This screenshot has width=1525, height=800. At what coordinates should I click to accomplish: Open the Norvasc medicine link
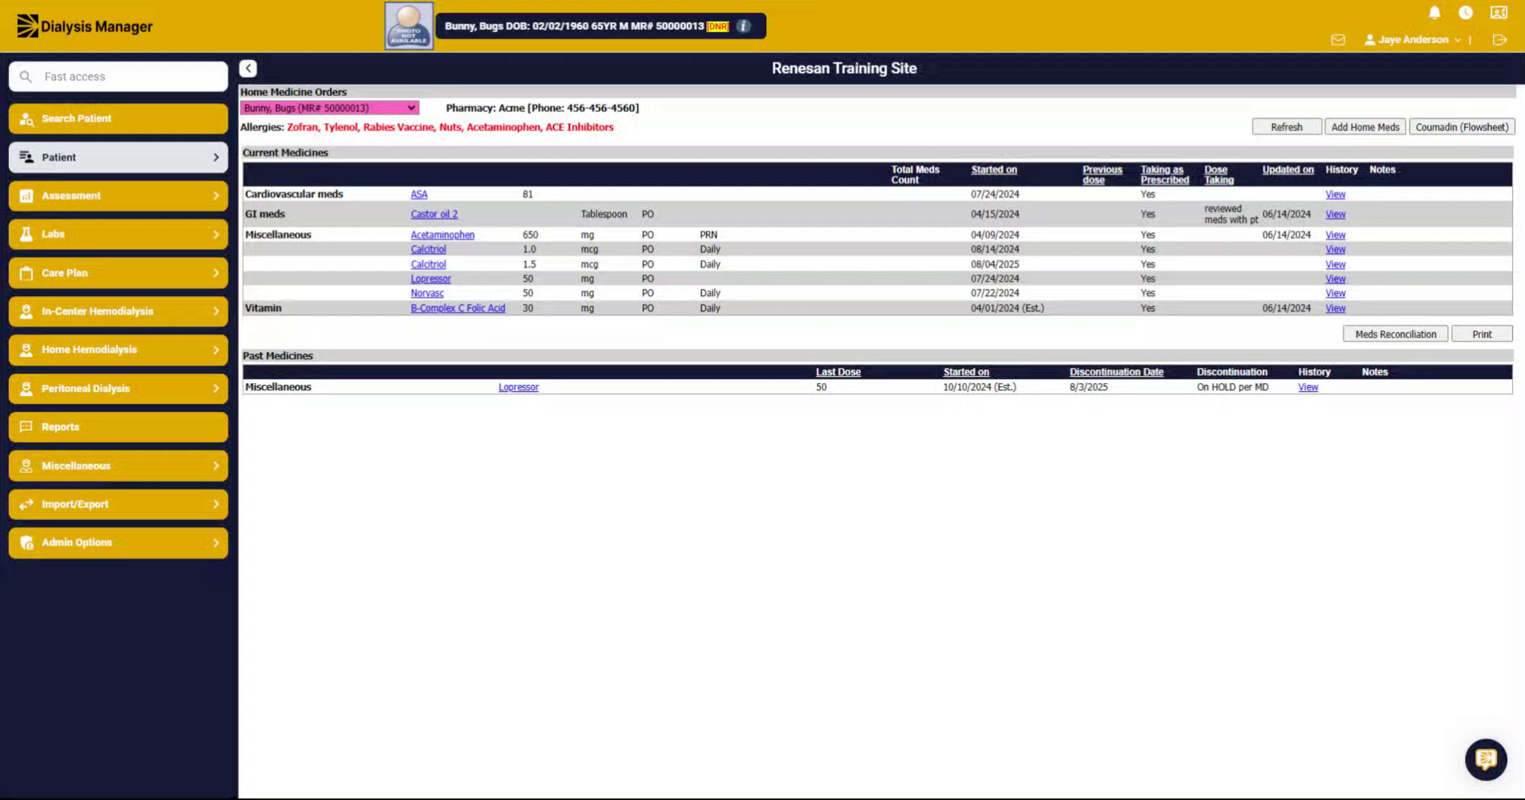[427, 293]
